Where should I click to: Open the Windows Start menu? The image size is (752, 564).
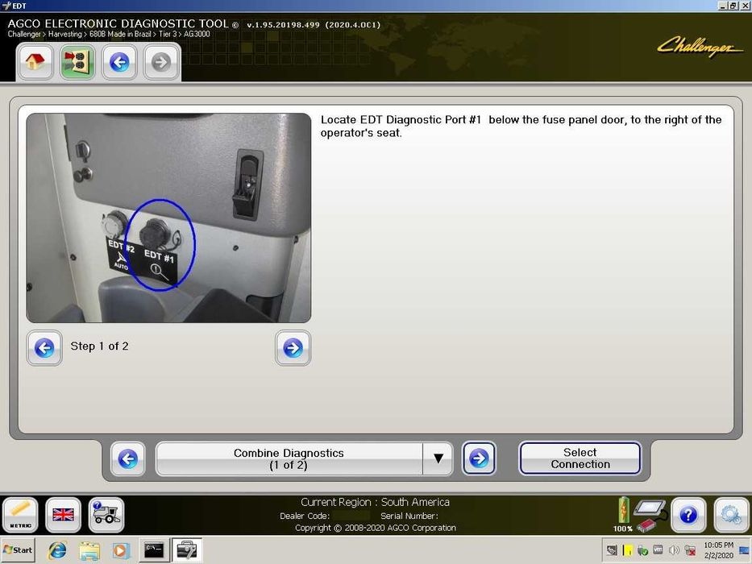pyautogui.click(x=19, y=550)
